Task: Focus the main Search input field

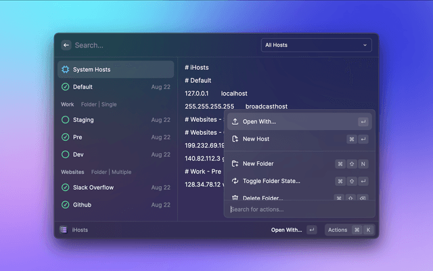Action: point(162,45)
